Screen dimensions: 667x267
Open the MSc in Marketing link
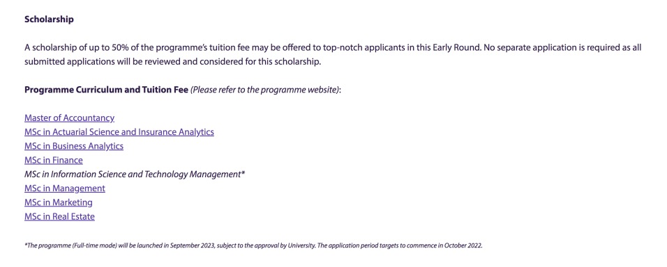[x=59, y=202]
